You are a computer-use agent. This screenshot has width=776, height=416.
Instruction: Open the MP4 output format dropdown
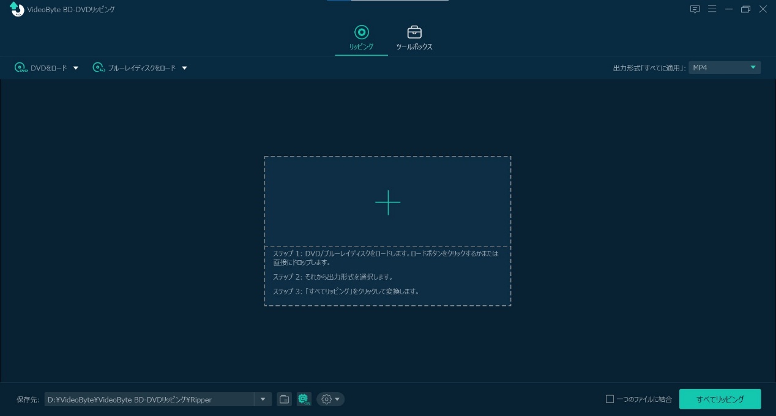pos(725,67)
